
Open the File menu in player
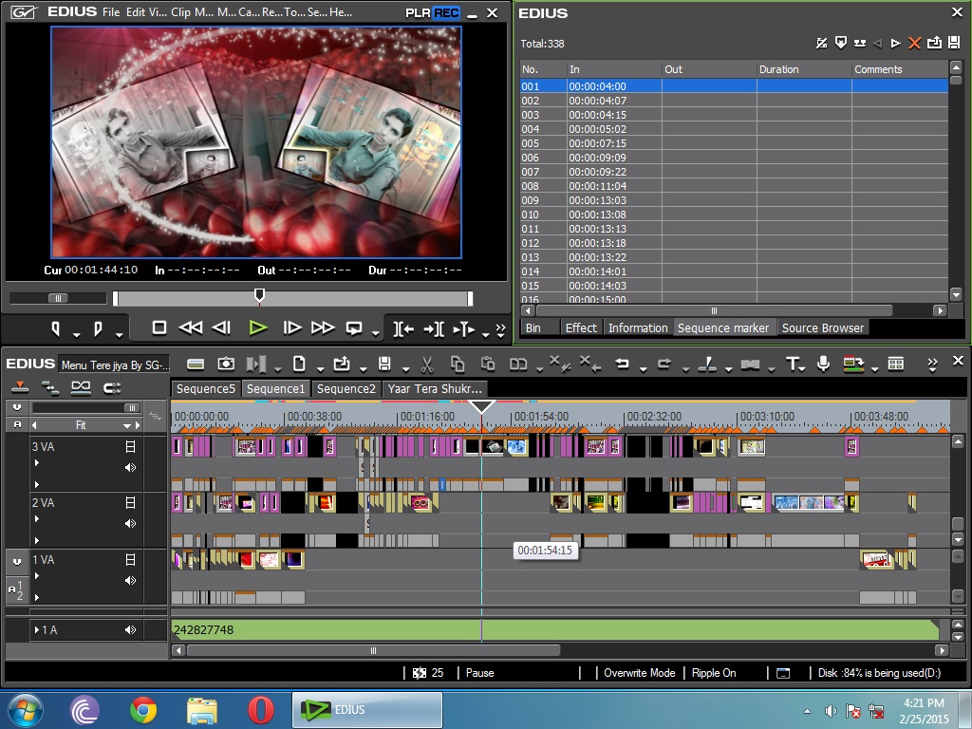click(111, 11)
